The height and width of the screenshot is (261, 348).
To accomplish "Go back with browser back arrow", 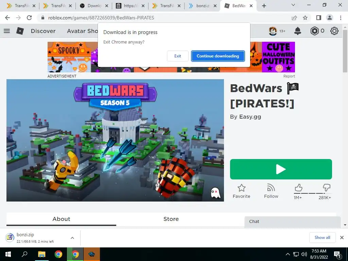I will pos(7,18).
